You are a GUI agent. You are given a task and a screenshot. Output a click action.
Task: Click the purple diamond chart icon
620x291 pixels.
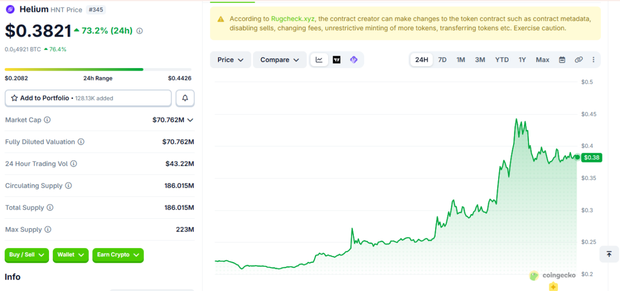(x=354, y=60)
